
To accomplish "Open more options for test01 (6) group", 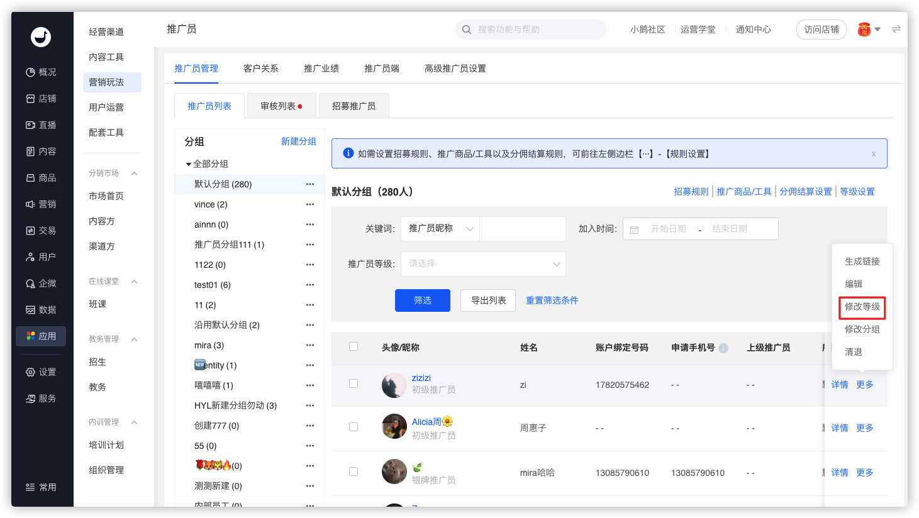I will click(310, 285).
